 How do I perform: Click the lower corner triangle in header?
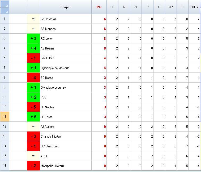click(7, 11)
